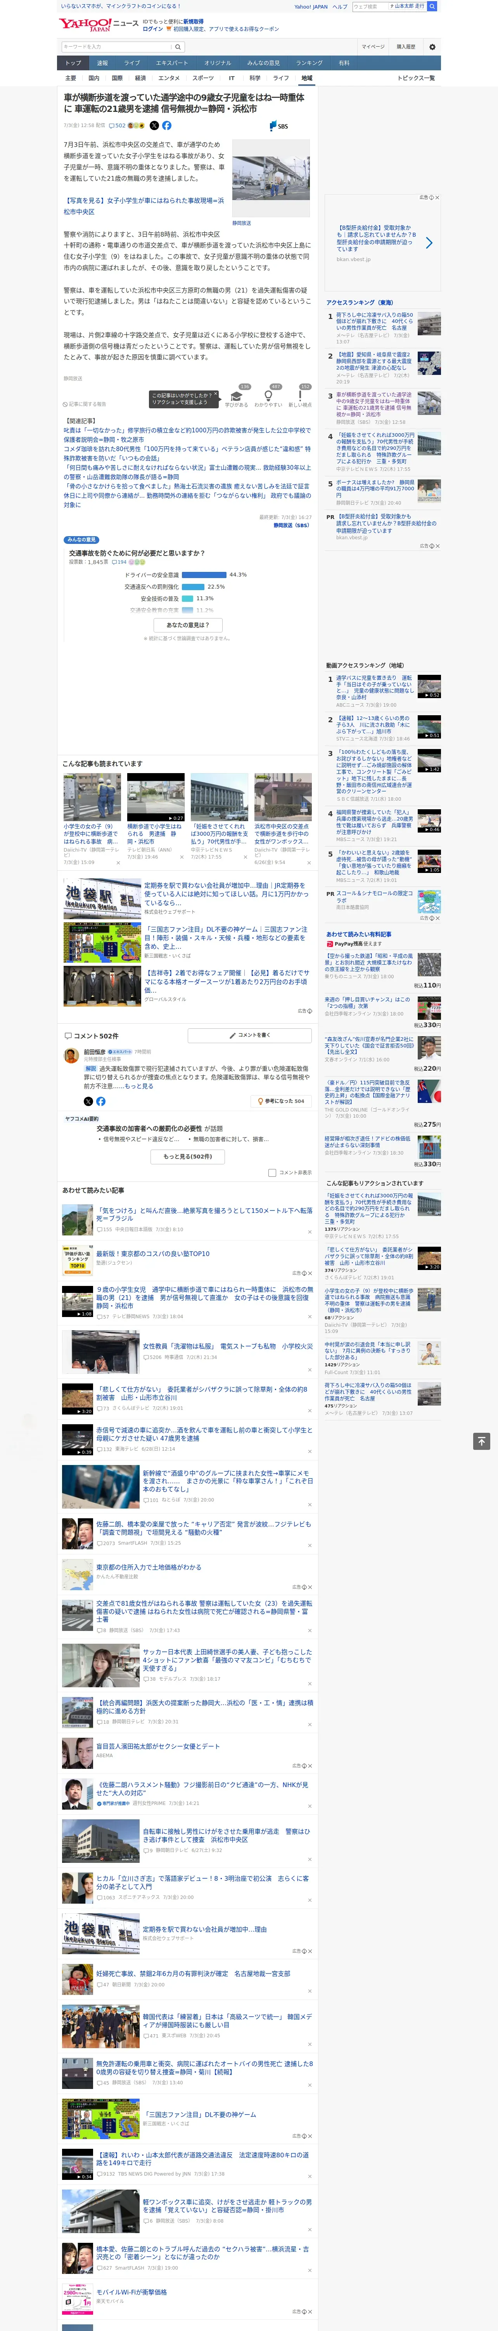Click the 参考になった 504 button
The image size is (498, 2331).
point(281,1101)
